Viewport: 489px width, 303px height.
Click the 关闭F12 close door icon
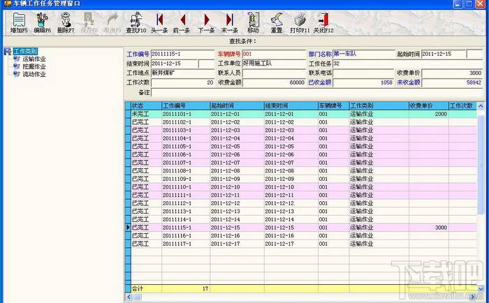pos(323,22)
